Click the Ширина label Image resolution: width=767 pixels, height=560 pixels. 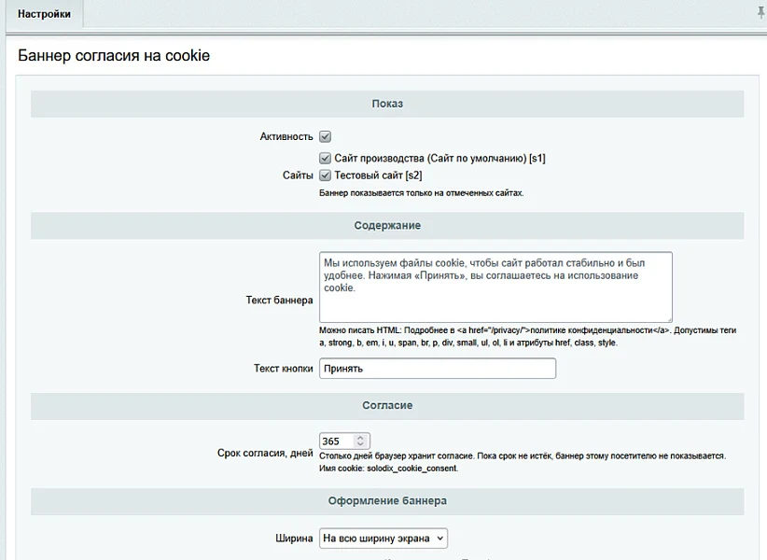(294, 538)
